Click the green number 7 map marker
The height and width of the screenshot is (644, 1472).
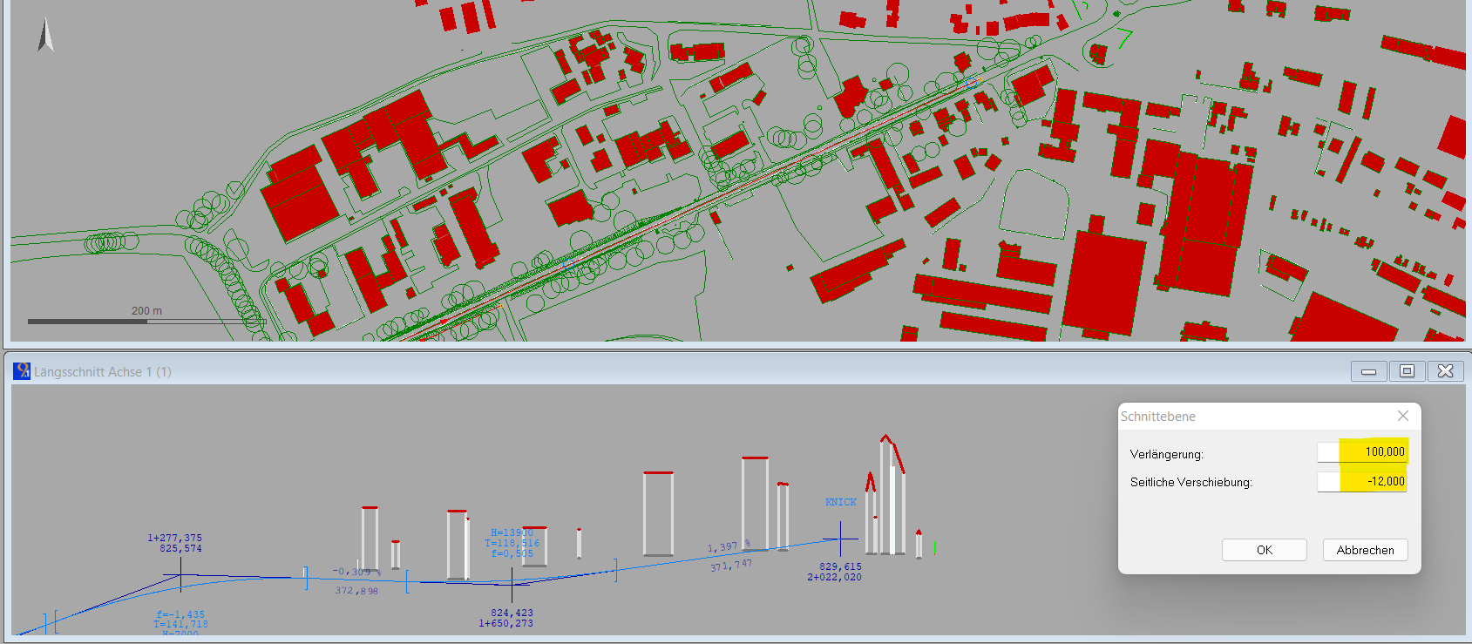(x=1124, y=38)
